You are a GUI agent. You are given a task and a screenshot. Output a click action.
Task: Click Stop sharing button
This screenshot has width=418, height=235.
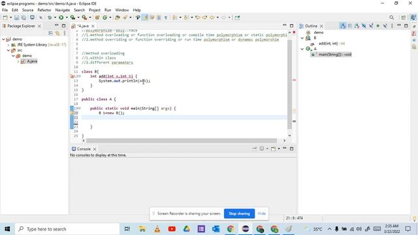(x=240, y=213)
